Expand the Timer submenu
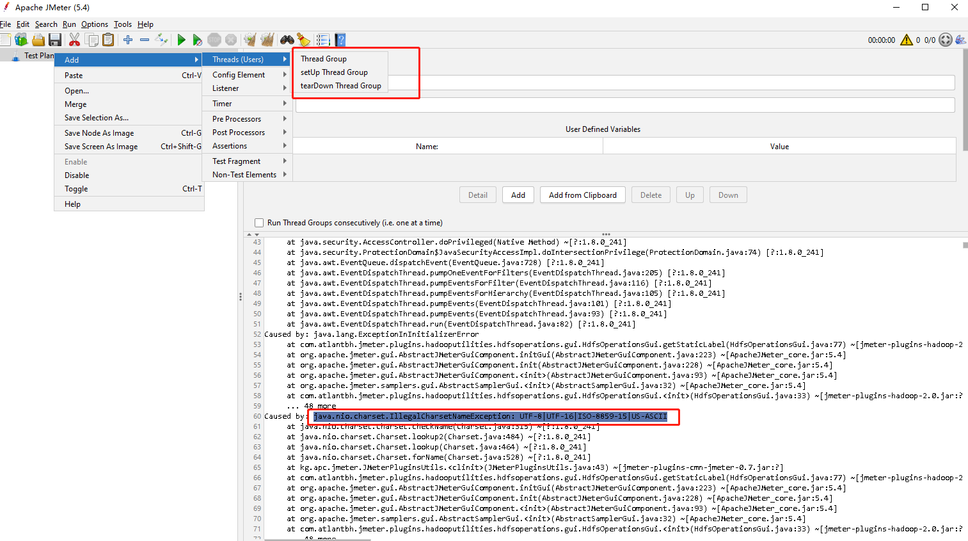Viewport: 968px width, 541px height. point(248,104)
